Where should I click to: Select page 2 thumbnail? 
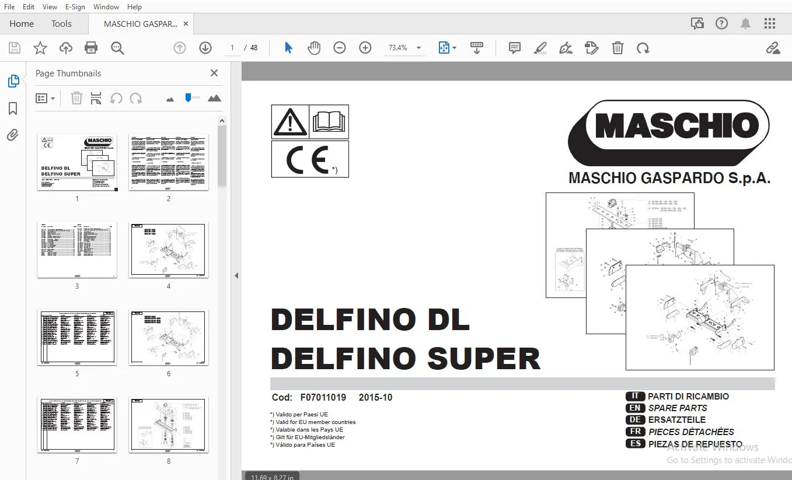(169, 162)
